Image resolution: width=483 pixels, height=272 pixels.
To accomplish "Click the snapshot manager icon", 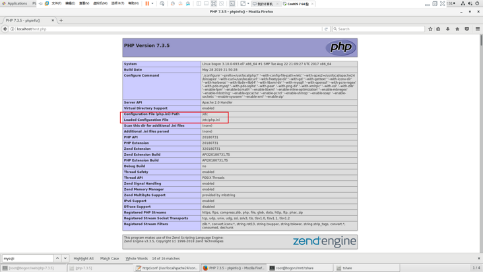I will coord(188,4).
